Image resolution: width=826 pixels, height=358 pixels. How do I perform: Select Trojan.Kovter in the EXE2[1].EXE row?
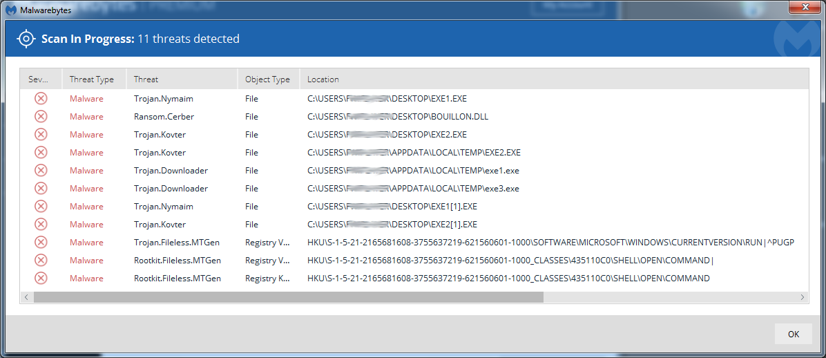[x=160, y=224]
